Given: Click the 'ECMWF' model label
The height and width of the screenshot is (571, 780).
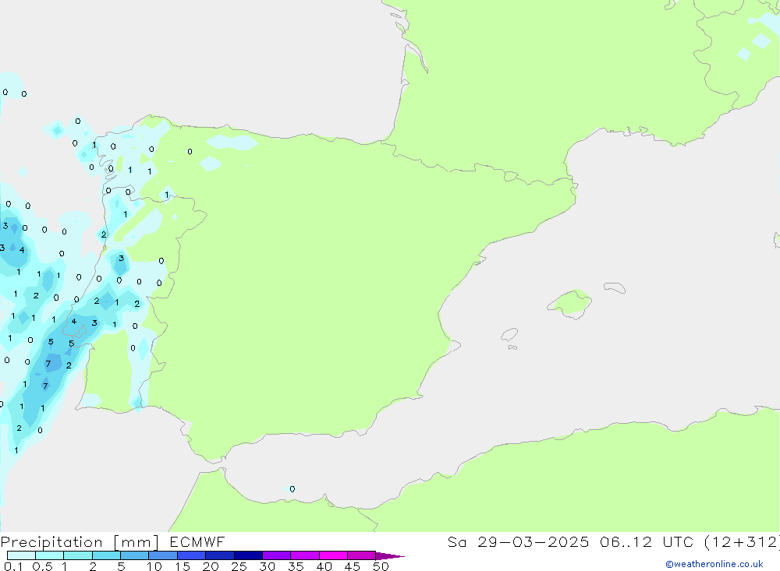Looking at the screenshot, I should point(197,541).
